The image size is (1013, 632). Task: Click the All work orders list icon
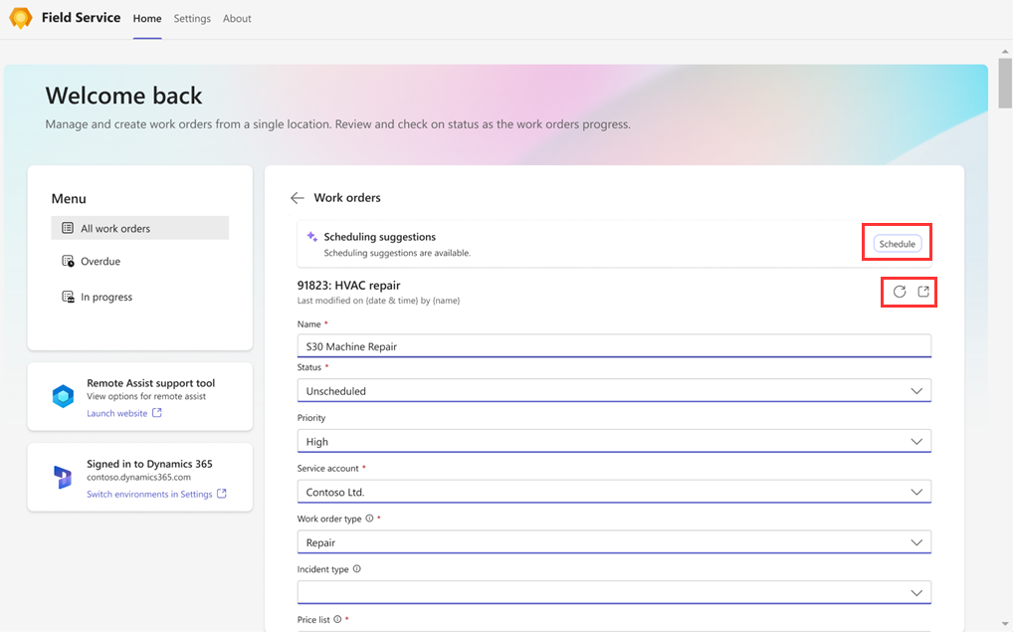point(68,228)
